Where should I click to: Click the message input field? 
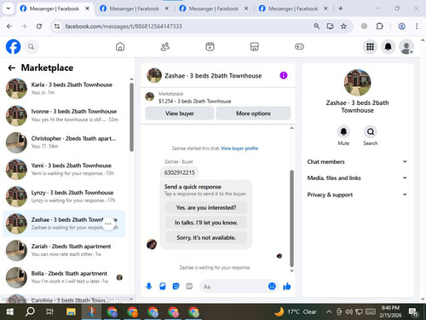(x=234, y=287)
